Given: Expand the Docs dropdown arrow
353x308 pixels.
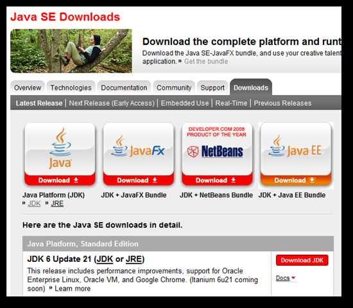Looking at the screenshot, I should (x=293, y=278).
